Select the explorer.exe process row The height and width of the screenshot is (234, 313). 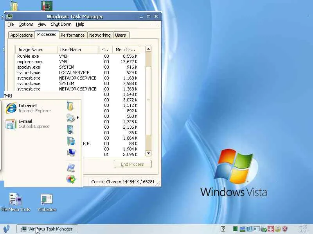pyautogui.click(x=77, y=62)
